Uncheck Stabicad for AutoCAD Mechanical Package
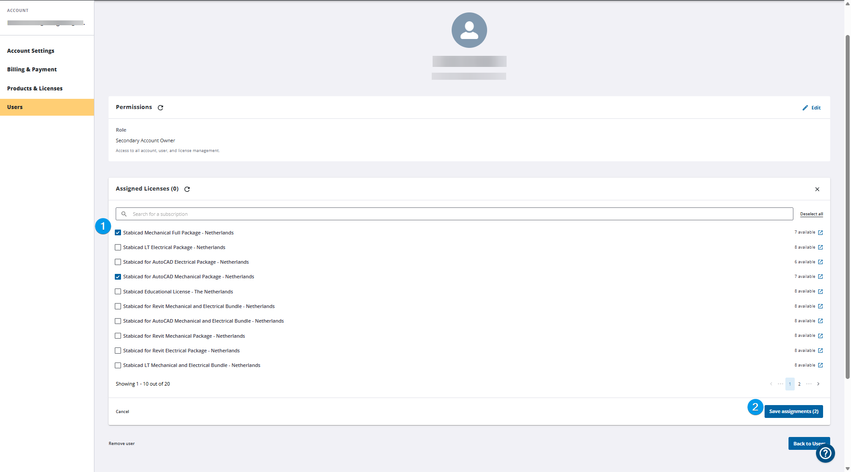851x472 pixels. point(118,277)
